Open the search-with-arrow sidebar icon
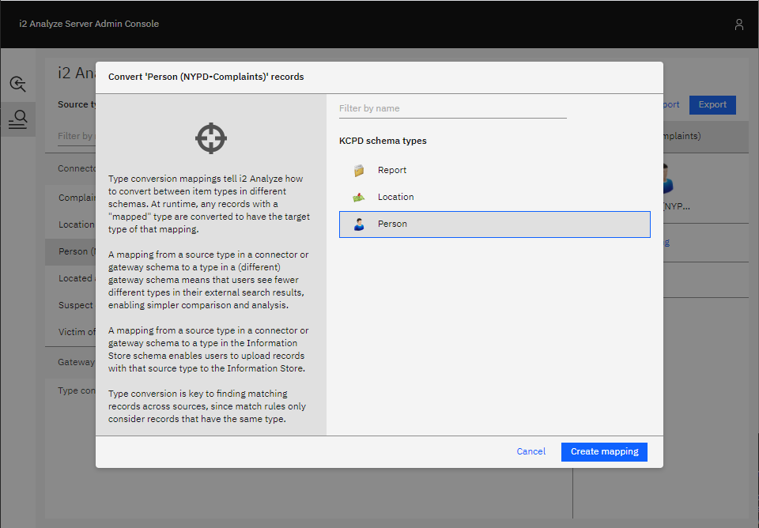Screen dimensions: 759x528 click(17, 84)
